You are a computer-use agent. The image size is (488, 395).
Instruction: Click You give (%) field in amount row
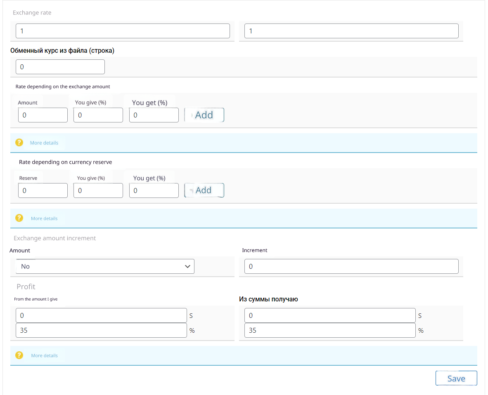pos(98,115)
